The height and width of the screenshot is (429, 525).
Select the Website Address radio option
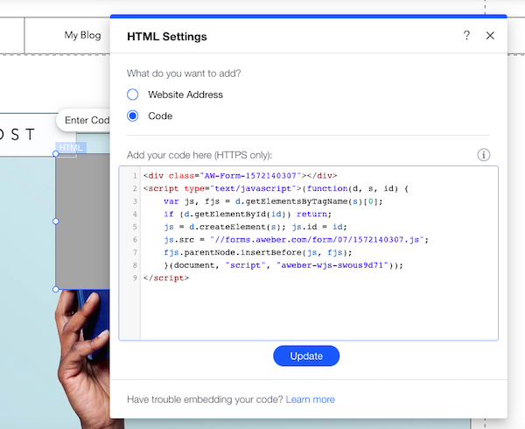[133, 95]
